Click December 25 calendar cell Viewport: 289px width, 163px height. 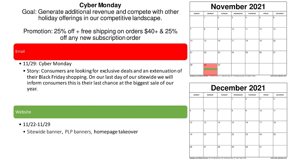280,139
